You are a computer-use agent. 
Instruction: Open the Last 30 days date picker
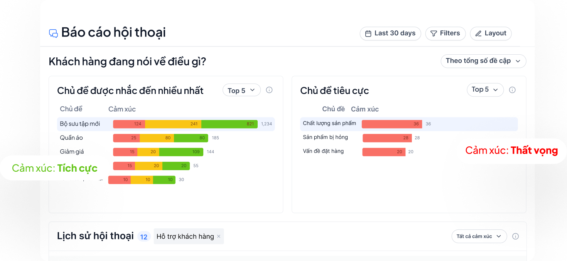[390, 33]
